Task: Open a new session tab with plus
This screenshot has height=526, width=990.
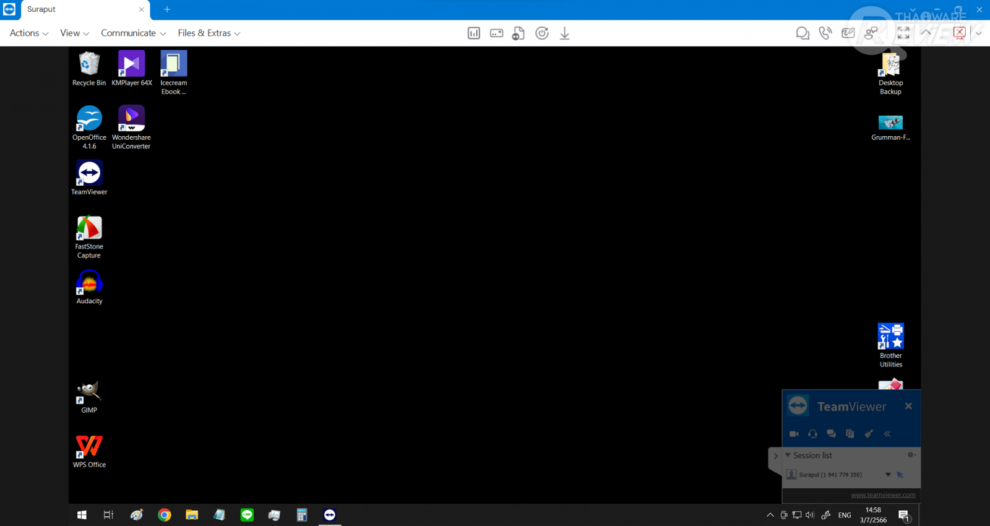Action: pos(167,9)
